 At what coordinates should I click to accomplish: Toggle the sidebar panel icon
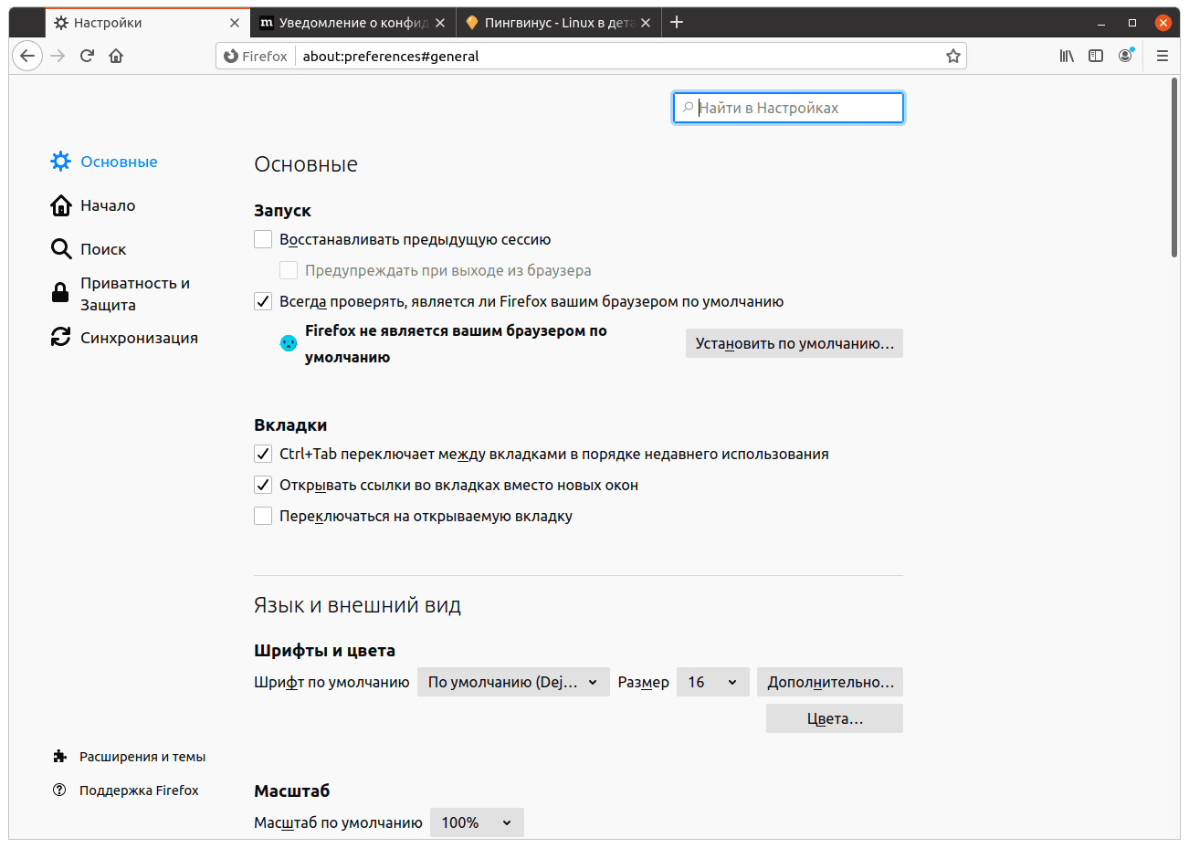point(1096,56)
